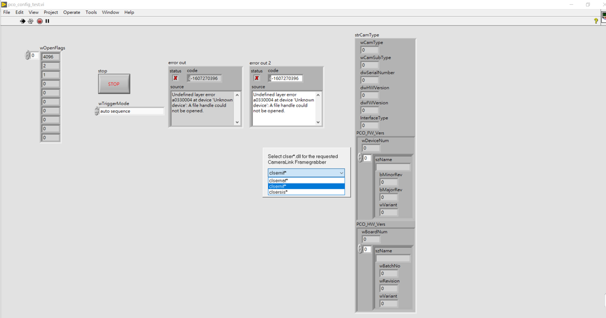Click the red Abort Execution icon
Viewport: 606px width, 318px height.
(x=39, y=21)
